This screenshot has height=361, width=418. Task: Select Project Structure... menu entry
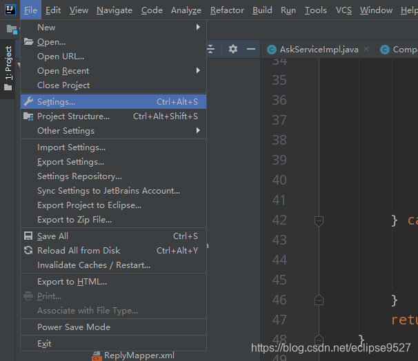pyautogui.click(x=113, y=116)
